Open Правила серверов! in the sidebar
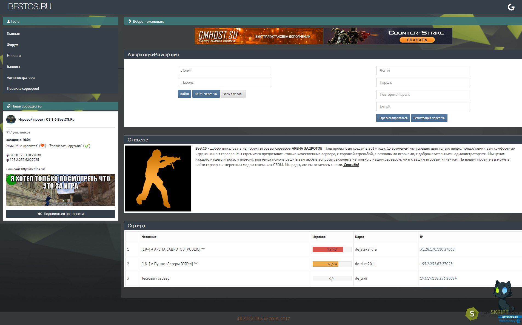This screenshot has width=522, height=325. click(23, 88)
